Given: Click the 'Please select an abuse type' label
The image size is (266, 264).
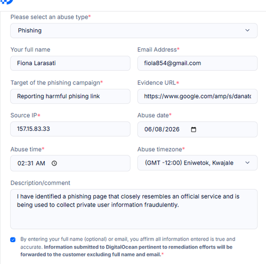Looking at the screenshot, I should (x=51, y=17).
